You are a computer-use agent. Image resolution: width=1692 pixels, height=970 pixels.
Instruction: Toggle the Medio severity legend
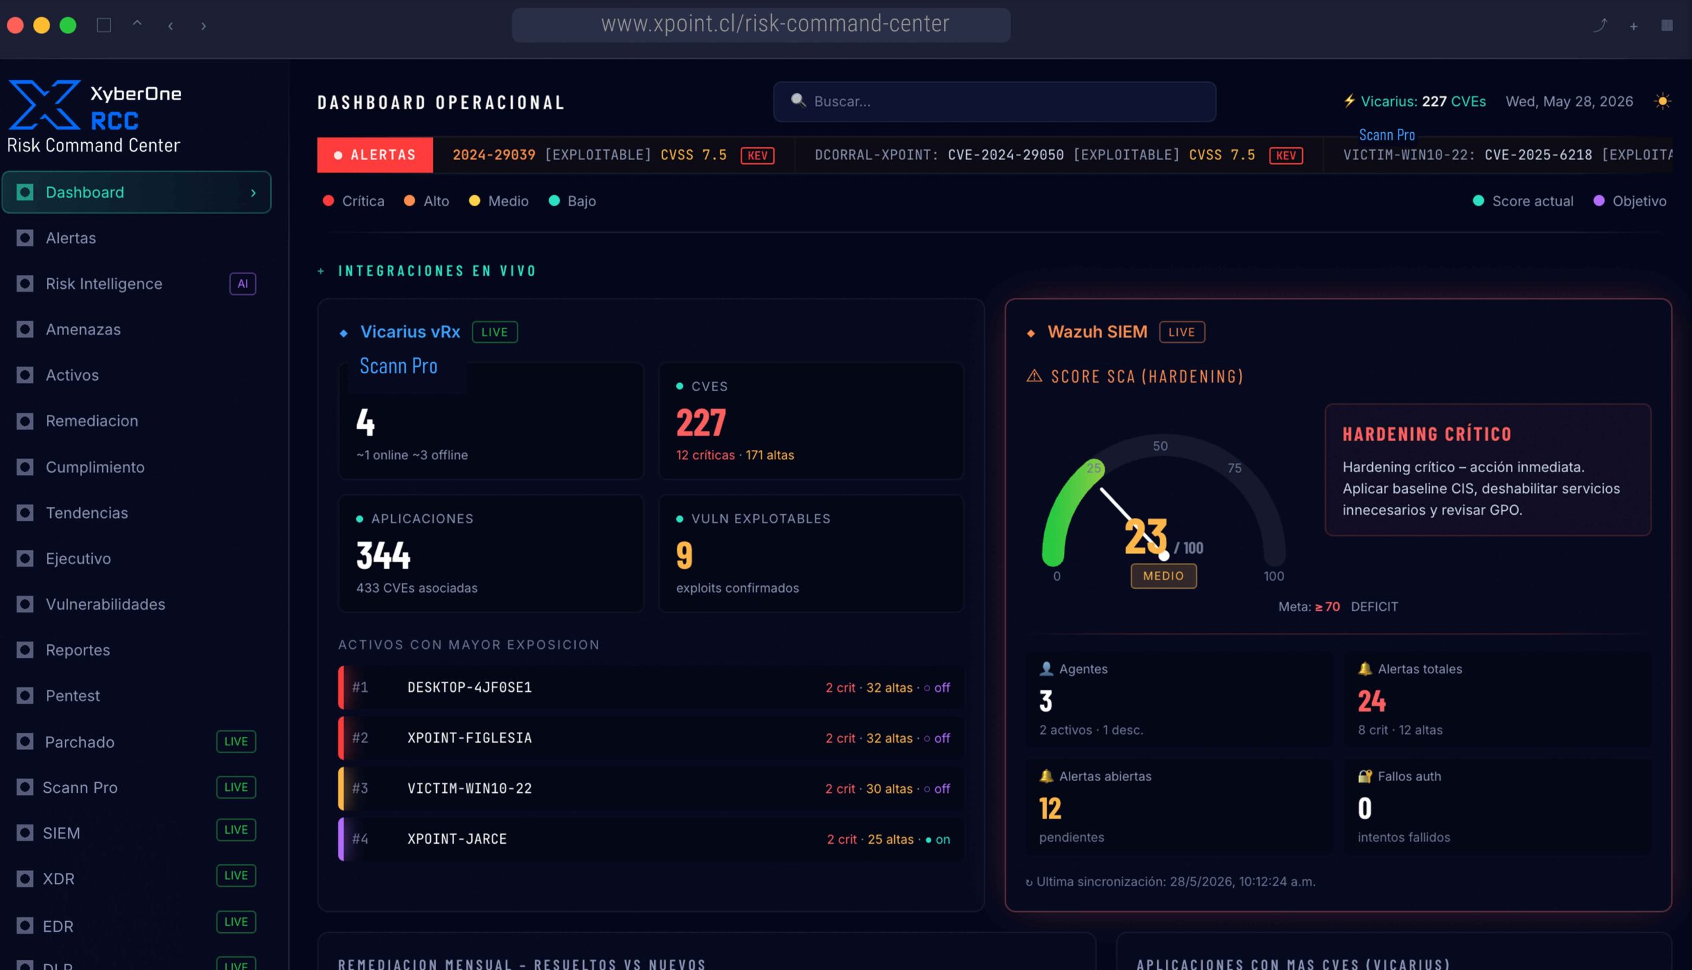pos(498,201)
